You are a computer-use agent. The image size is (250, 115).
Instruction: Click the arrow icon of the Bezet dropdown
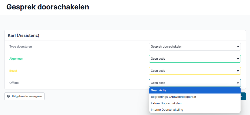tap(238, 71)
